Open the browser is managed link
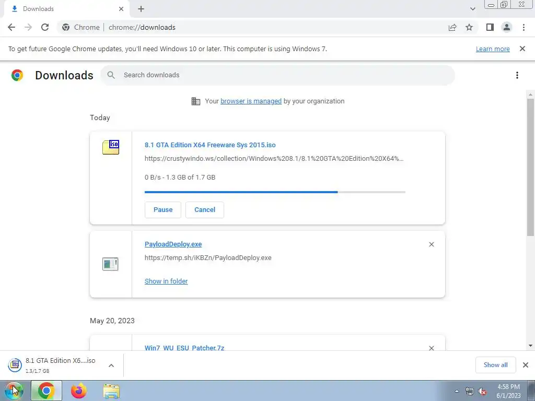Image resolution: width=535 pixels, height=401 pixels. [251, 101]
